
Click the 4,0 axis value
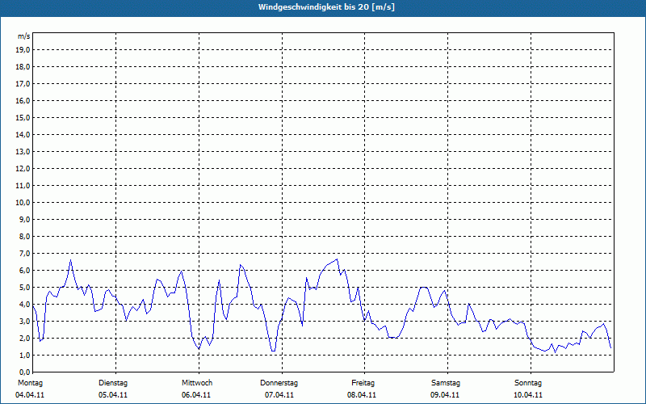coord(25,305)
